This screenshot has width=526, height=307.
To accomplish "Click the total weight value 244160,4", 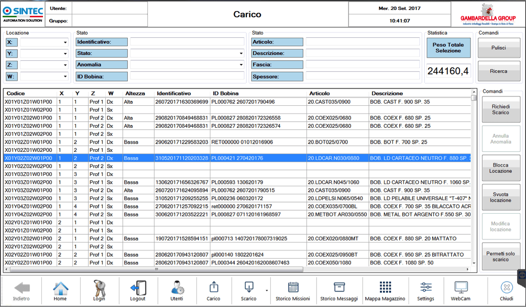I will coord(448,71).
